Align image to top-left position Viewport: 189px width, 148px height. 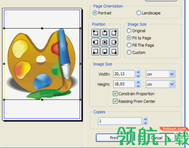[x=96, y=33]
